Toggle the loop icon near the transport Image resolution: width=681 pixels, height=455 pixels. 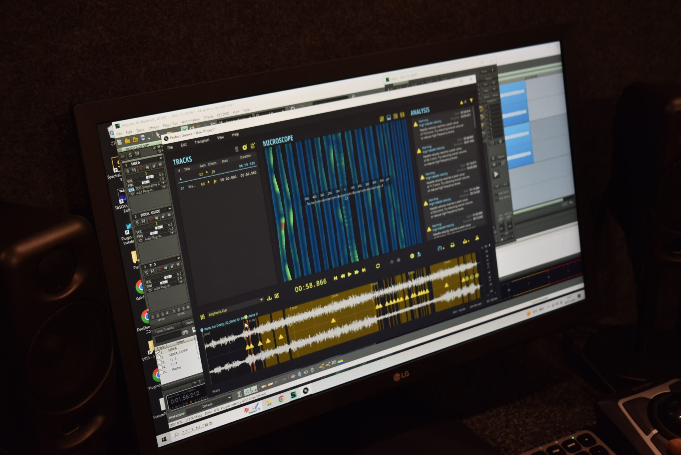pos(378,266)
